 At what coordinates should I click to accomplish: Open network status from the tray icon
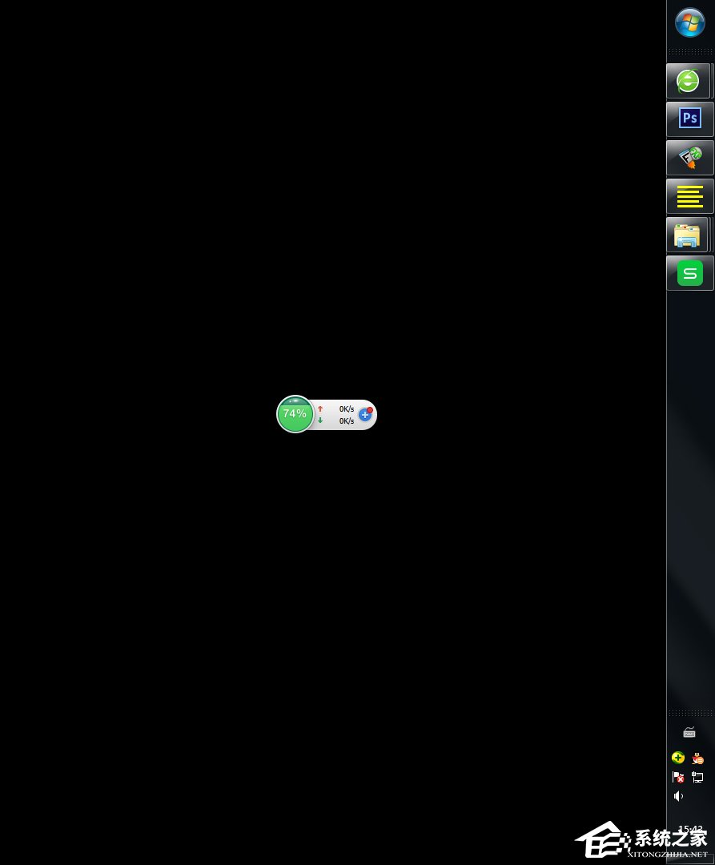click(x=697, y=777)
